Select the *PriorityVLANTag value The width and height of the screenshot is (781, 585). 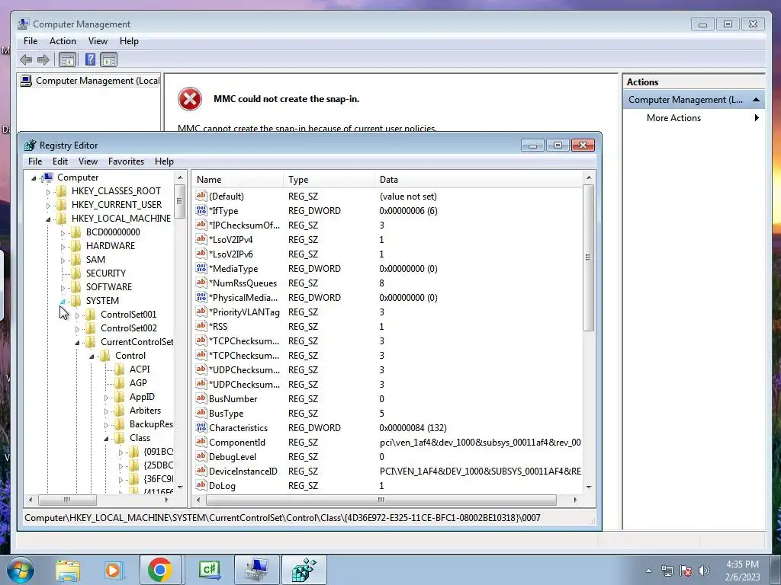pos(244,312)
